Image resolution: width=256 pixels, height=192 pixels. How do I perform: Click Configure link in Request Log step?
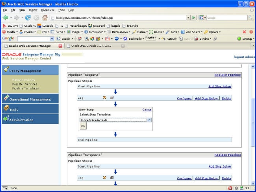coord(184,98)
